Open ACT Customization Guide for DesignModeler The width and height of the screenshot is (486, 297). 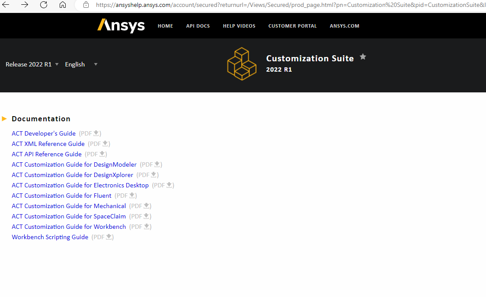pyautogui.click(x=74, y=164)
